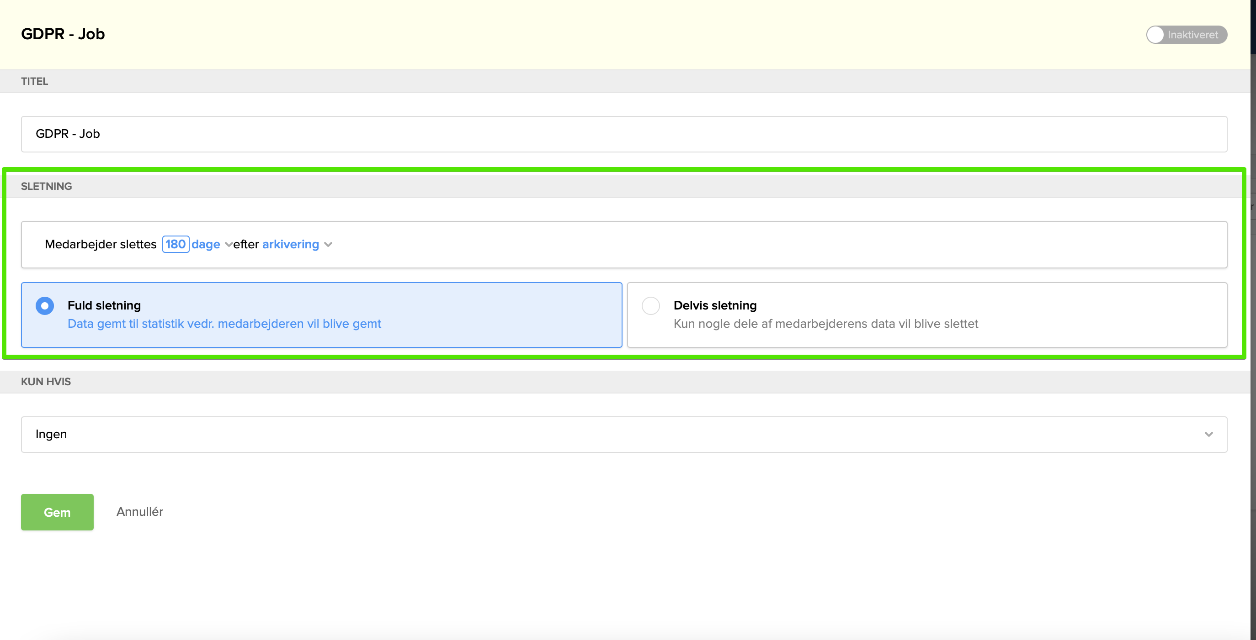This screenshot has width=1256, height=640.
Task: Click the chevron next to dage
Action: coord(228,245)
